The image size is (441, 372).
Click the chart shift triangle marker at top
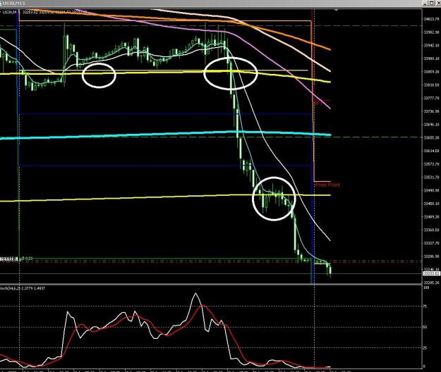336,10
